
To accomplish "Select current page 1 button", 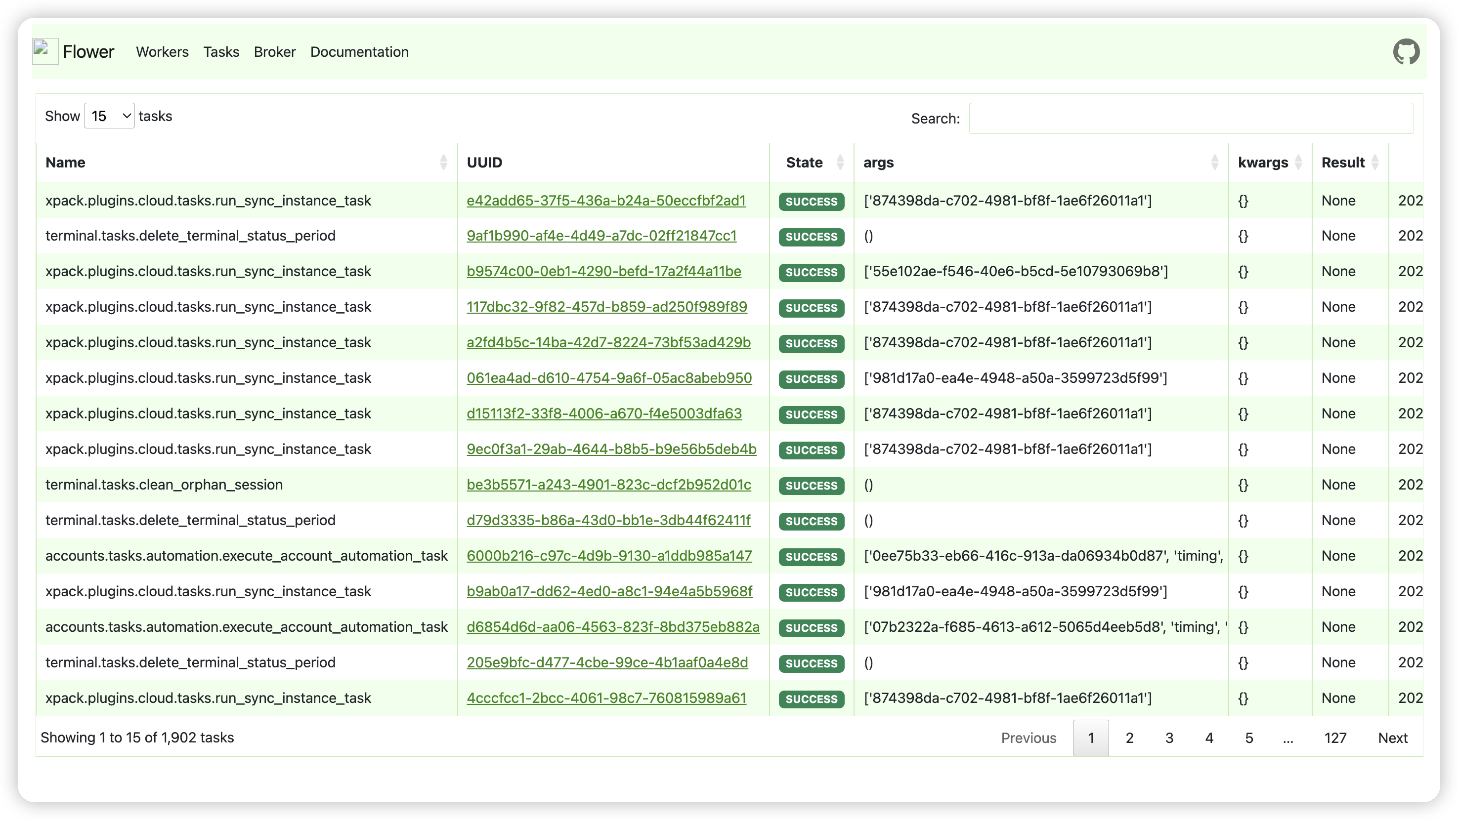I will tap(1091, 738).
